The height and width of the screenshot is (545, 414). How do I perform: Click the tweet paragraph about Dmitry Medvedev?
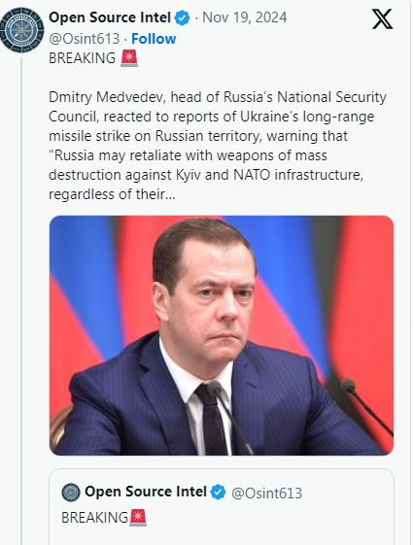coord(218,146)
